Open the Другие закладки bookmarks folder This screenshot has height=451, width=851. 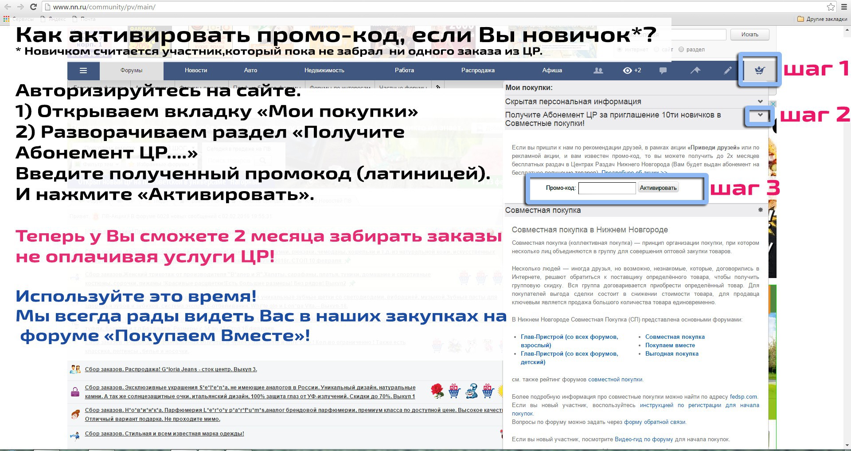[x=822, y=19]
